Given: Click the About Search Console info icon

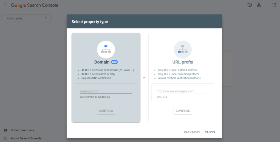Looking at the screenshot, I should click(6, 138).
